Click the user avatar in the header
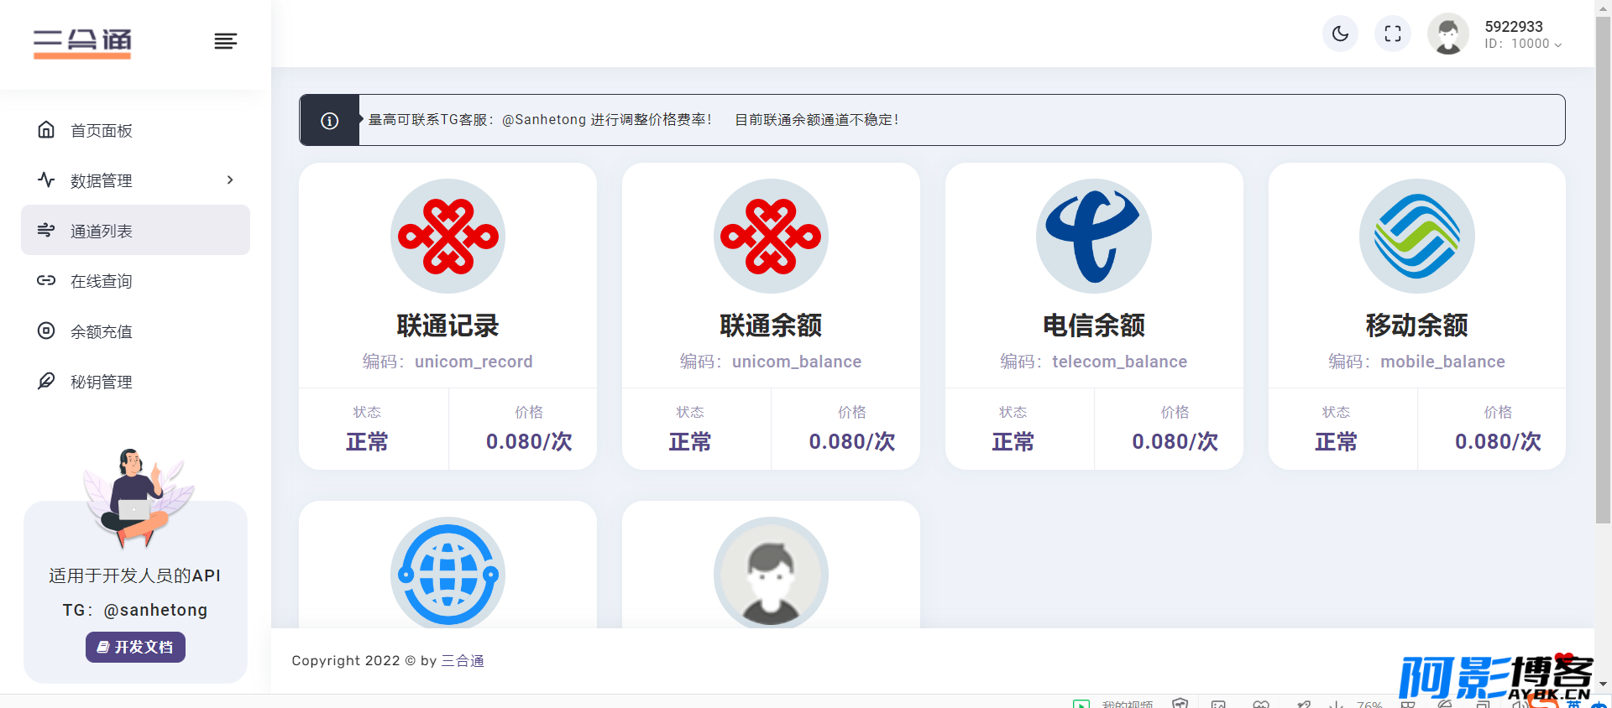The width and height of the screenshot is (1612, 708). [x=1448, y=34]
